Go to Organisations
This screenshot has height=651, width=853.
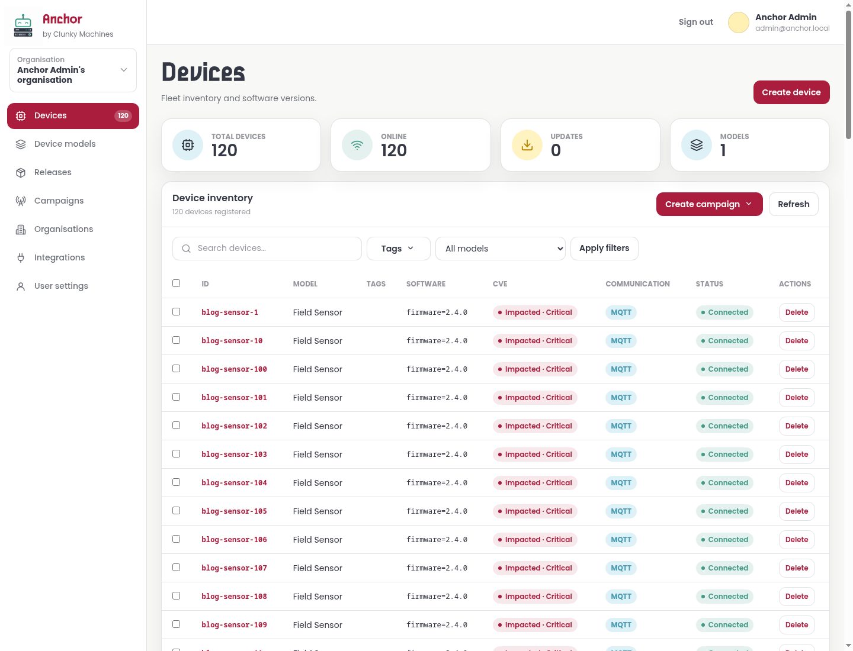tap(73, 230)
